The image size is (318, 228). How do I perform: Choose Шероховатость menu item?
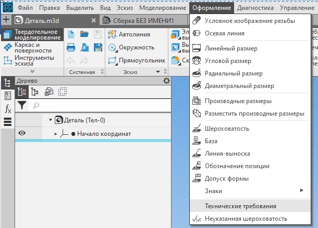click(250, 129)
